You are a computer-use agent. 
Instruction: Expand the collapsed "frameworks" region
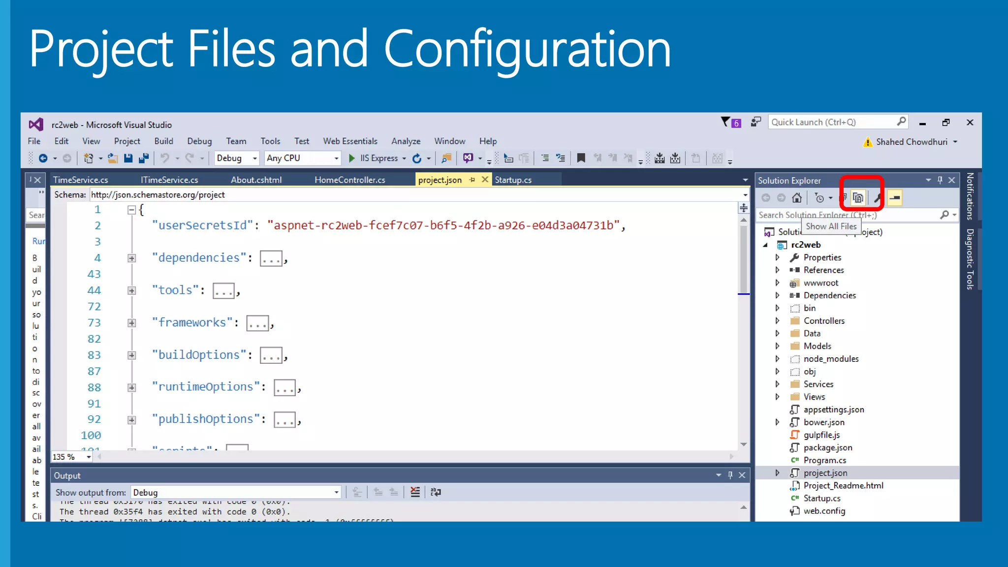click(x=131, y=323)
